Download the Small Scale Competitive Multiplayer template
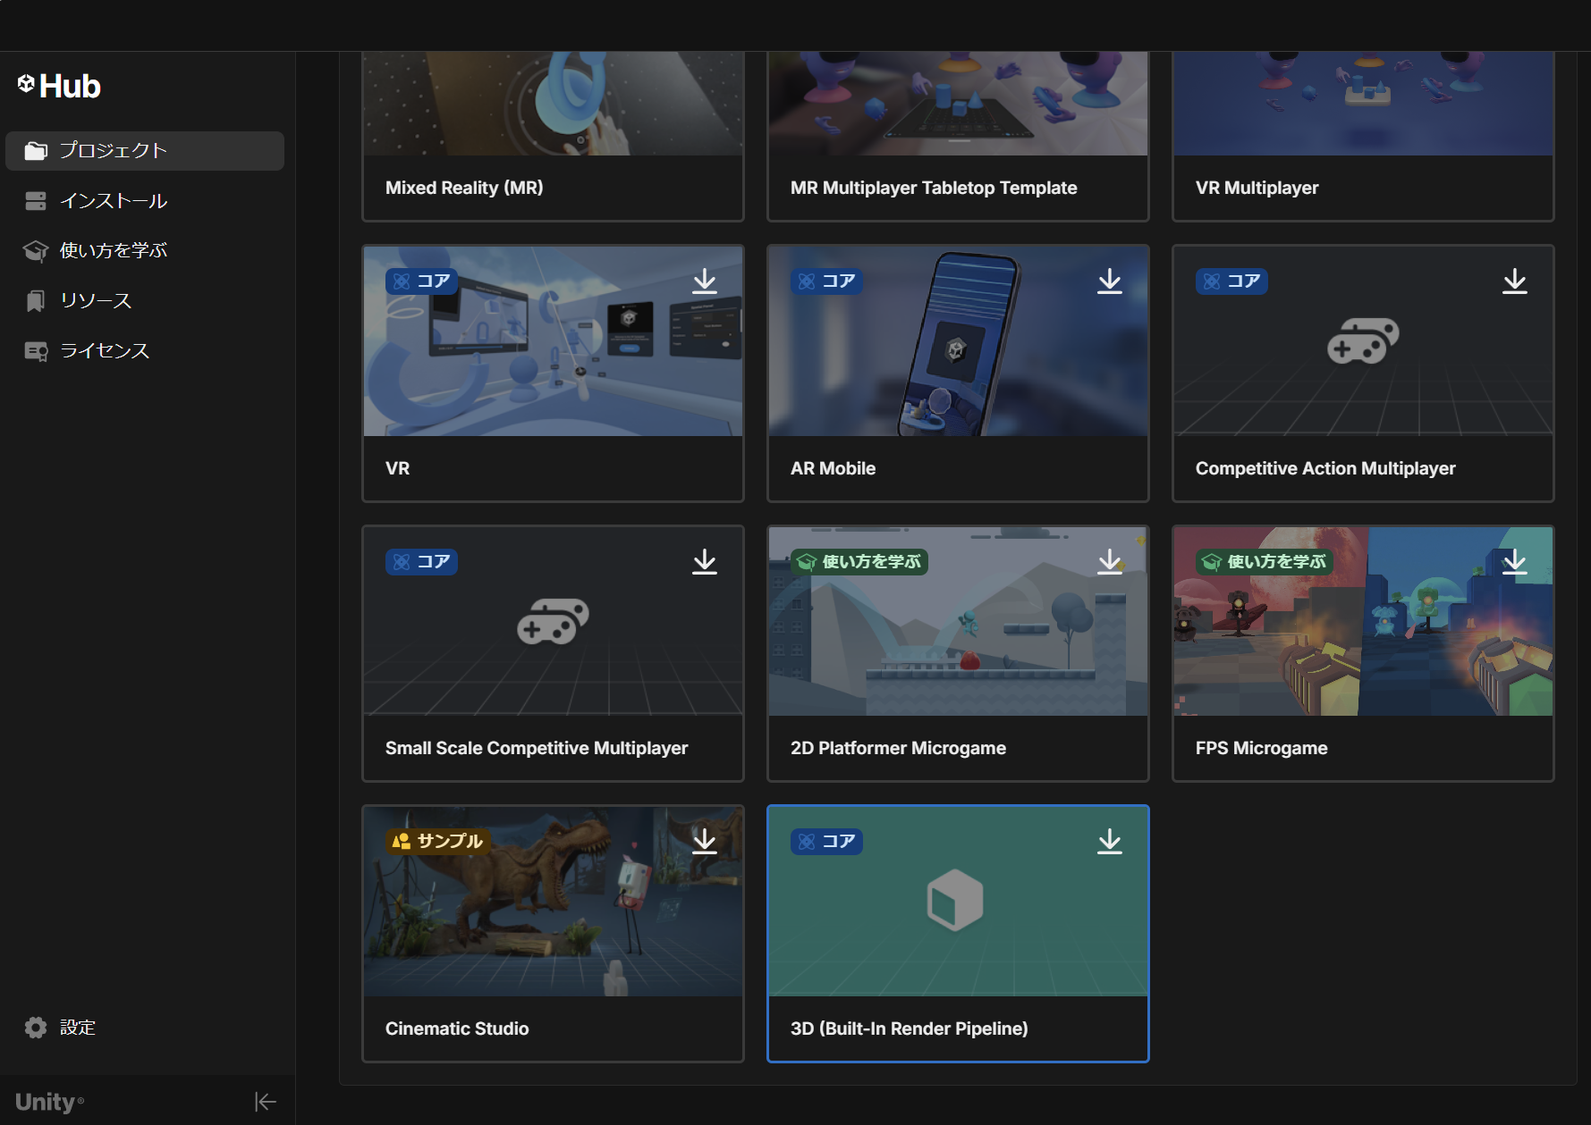This screenshot has width=1591, height=1125. [x=705, y=562]
